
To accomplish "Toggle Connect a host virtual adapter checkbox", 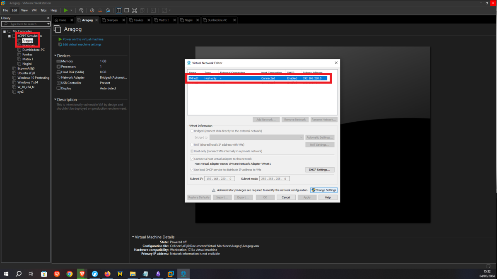I will point(192,159).
